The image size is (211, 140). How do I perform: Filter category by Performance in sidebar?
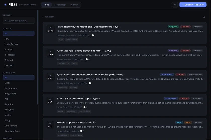(x=19, y=88)
